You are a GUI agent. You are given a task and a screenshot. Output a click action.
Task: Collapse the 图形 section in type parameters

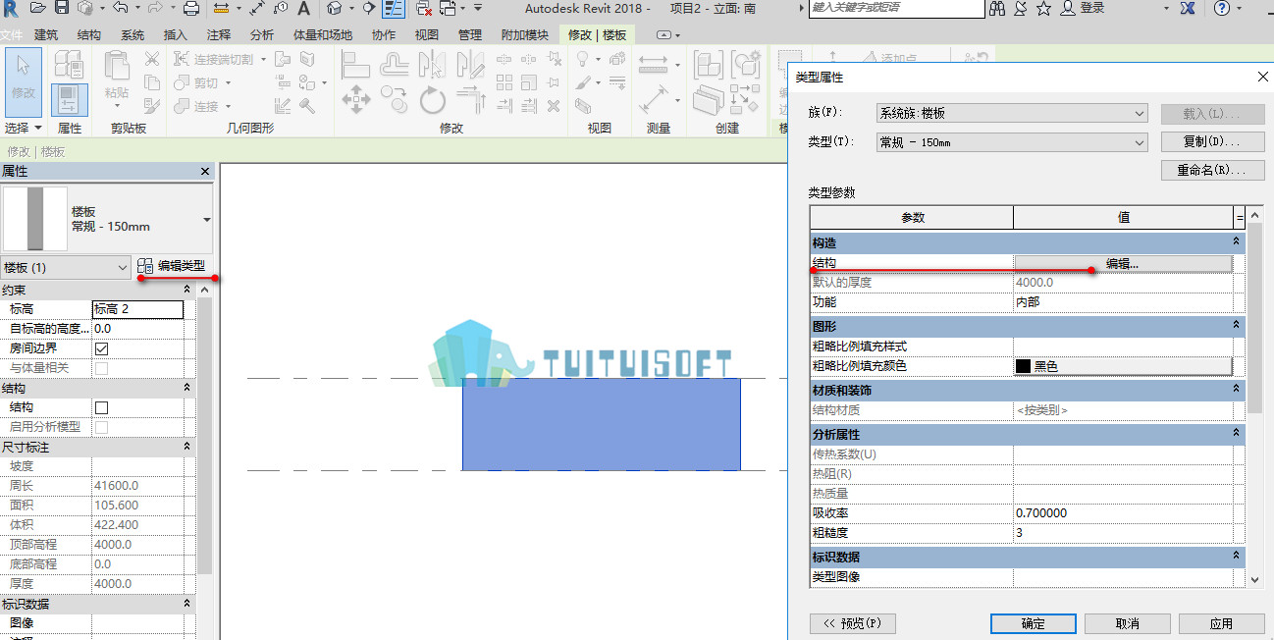click(1236, 325)
